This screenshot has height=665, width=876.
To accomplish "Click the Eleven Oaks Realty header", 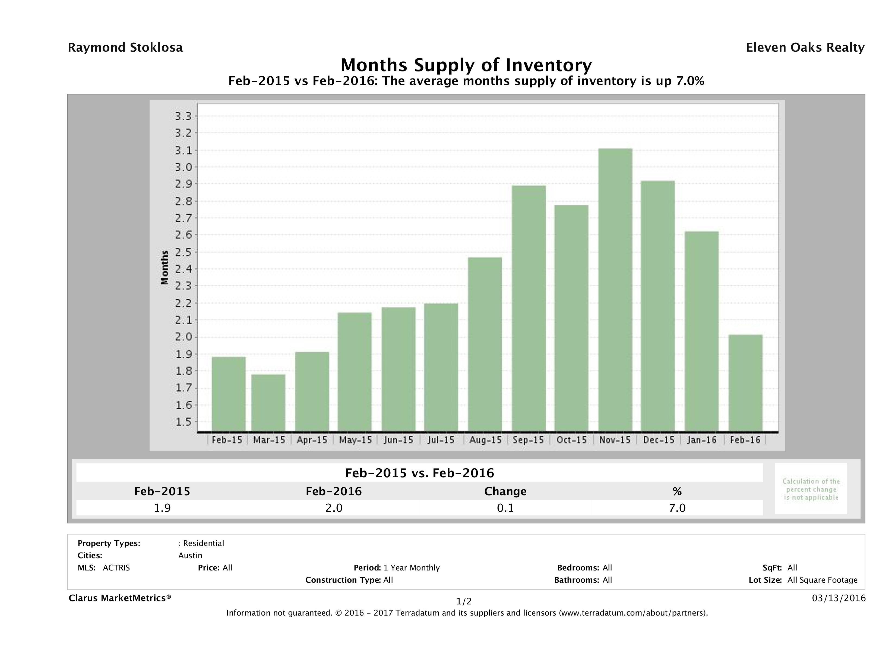I will pyautogui.click(x=805, y=48).
